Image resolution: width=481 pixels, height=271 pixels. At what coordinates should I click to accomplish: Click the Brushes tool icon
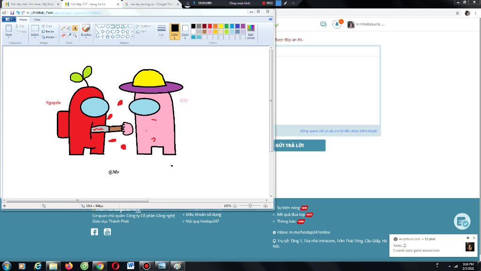tap(86, 28)
